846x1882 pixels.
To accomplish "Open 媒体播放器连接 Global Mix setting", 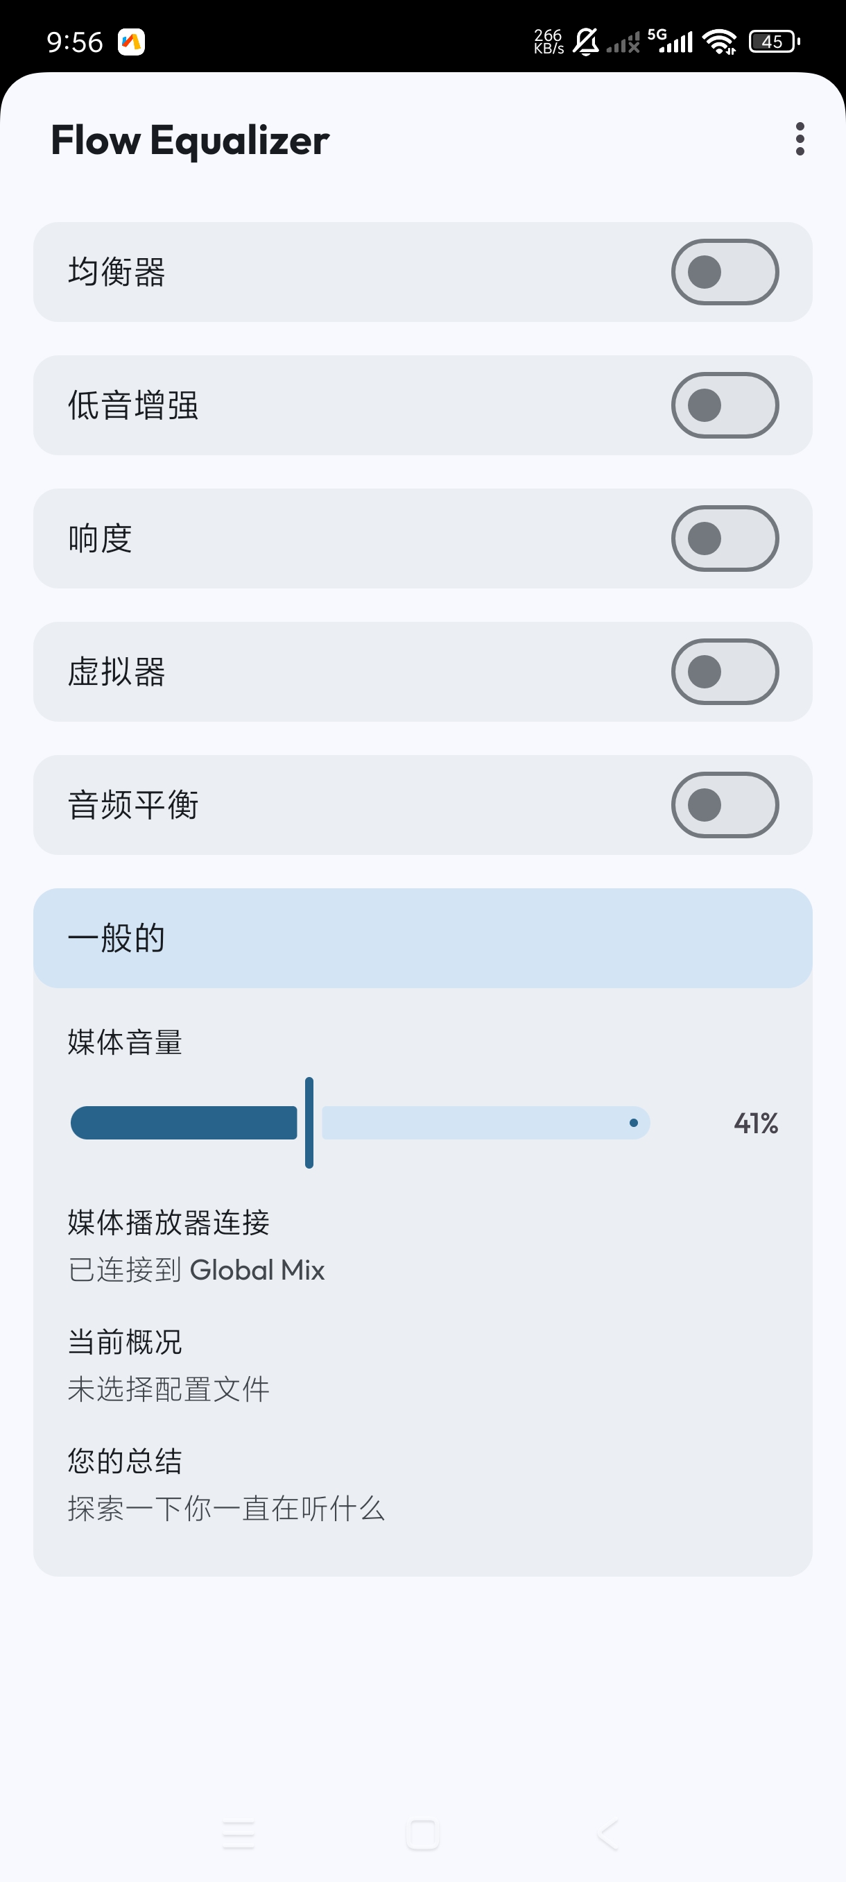I will point(422,1246).
